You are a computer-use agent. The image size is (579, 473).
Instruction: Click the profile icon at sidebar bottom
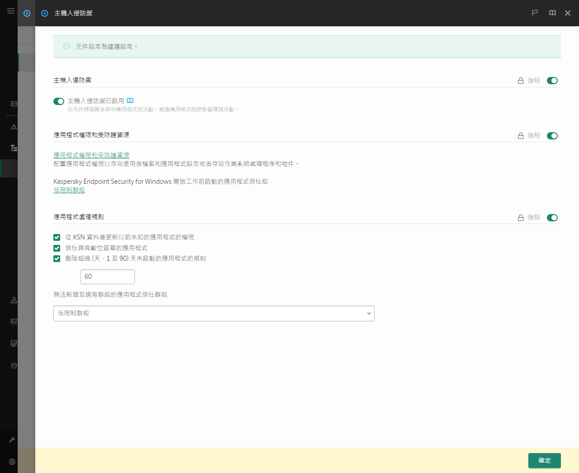[12, 462]
